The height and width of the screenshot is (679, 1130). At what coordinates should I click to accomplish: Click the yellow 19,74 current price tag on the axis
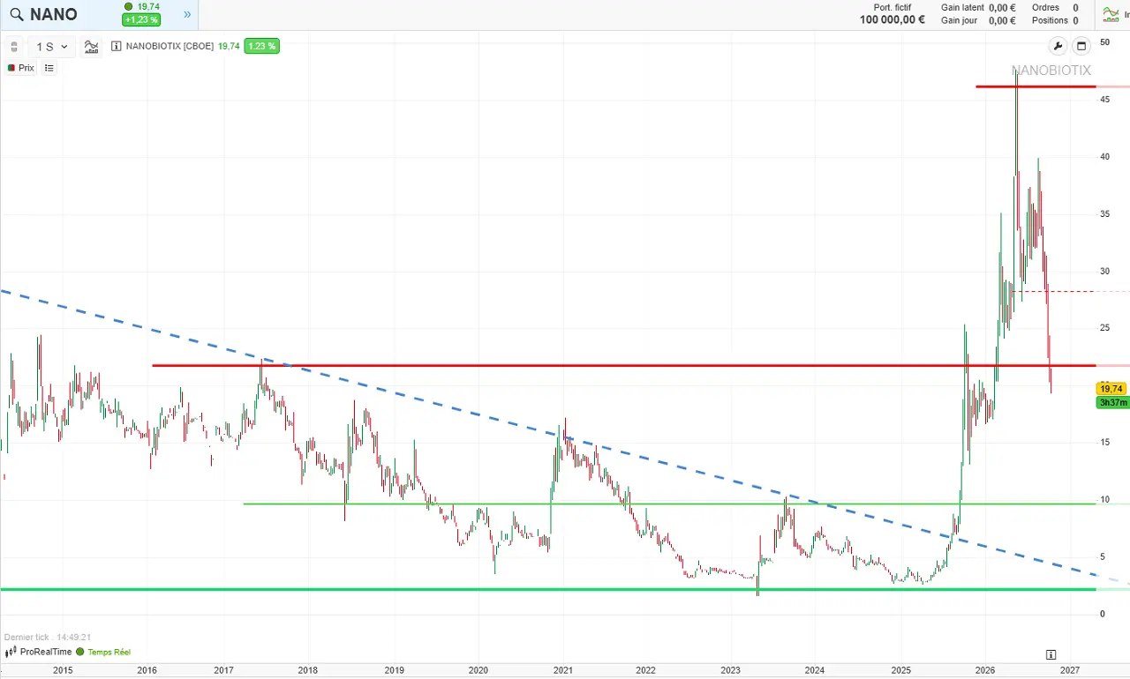tap(1111, 389)
